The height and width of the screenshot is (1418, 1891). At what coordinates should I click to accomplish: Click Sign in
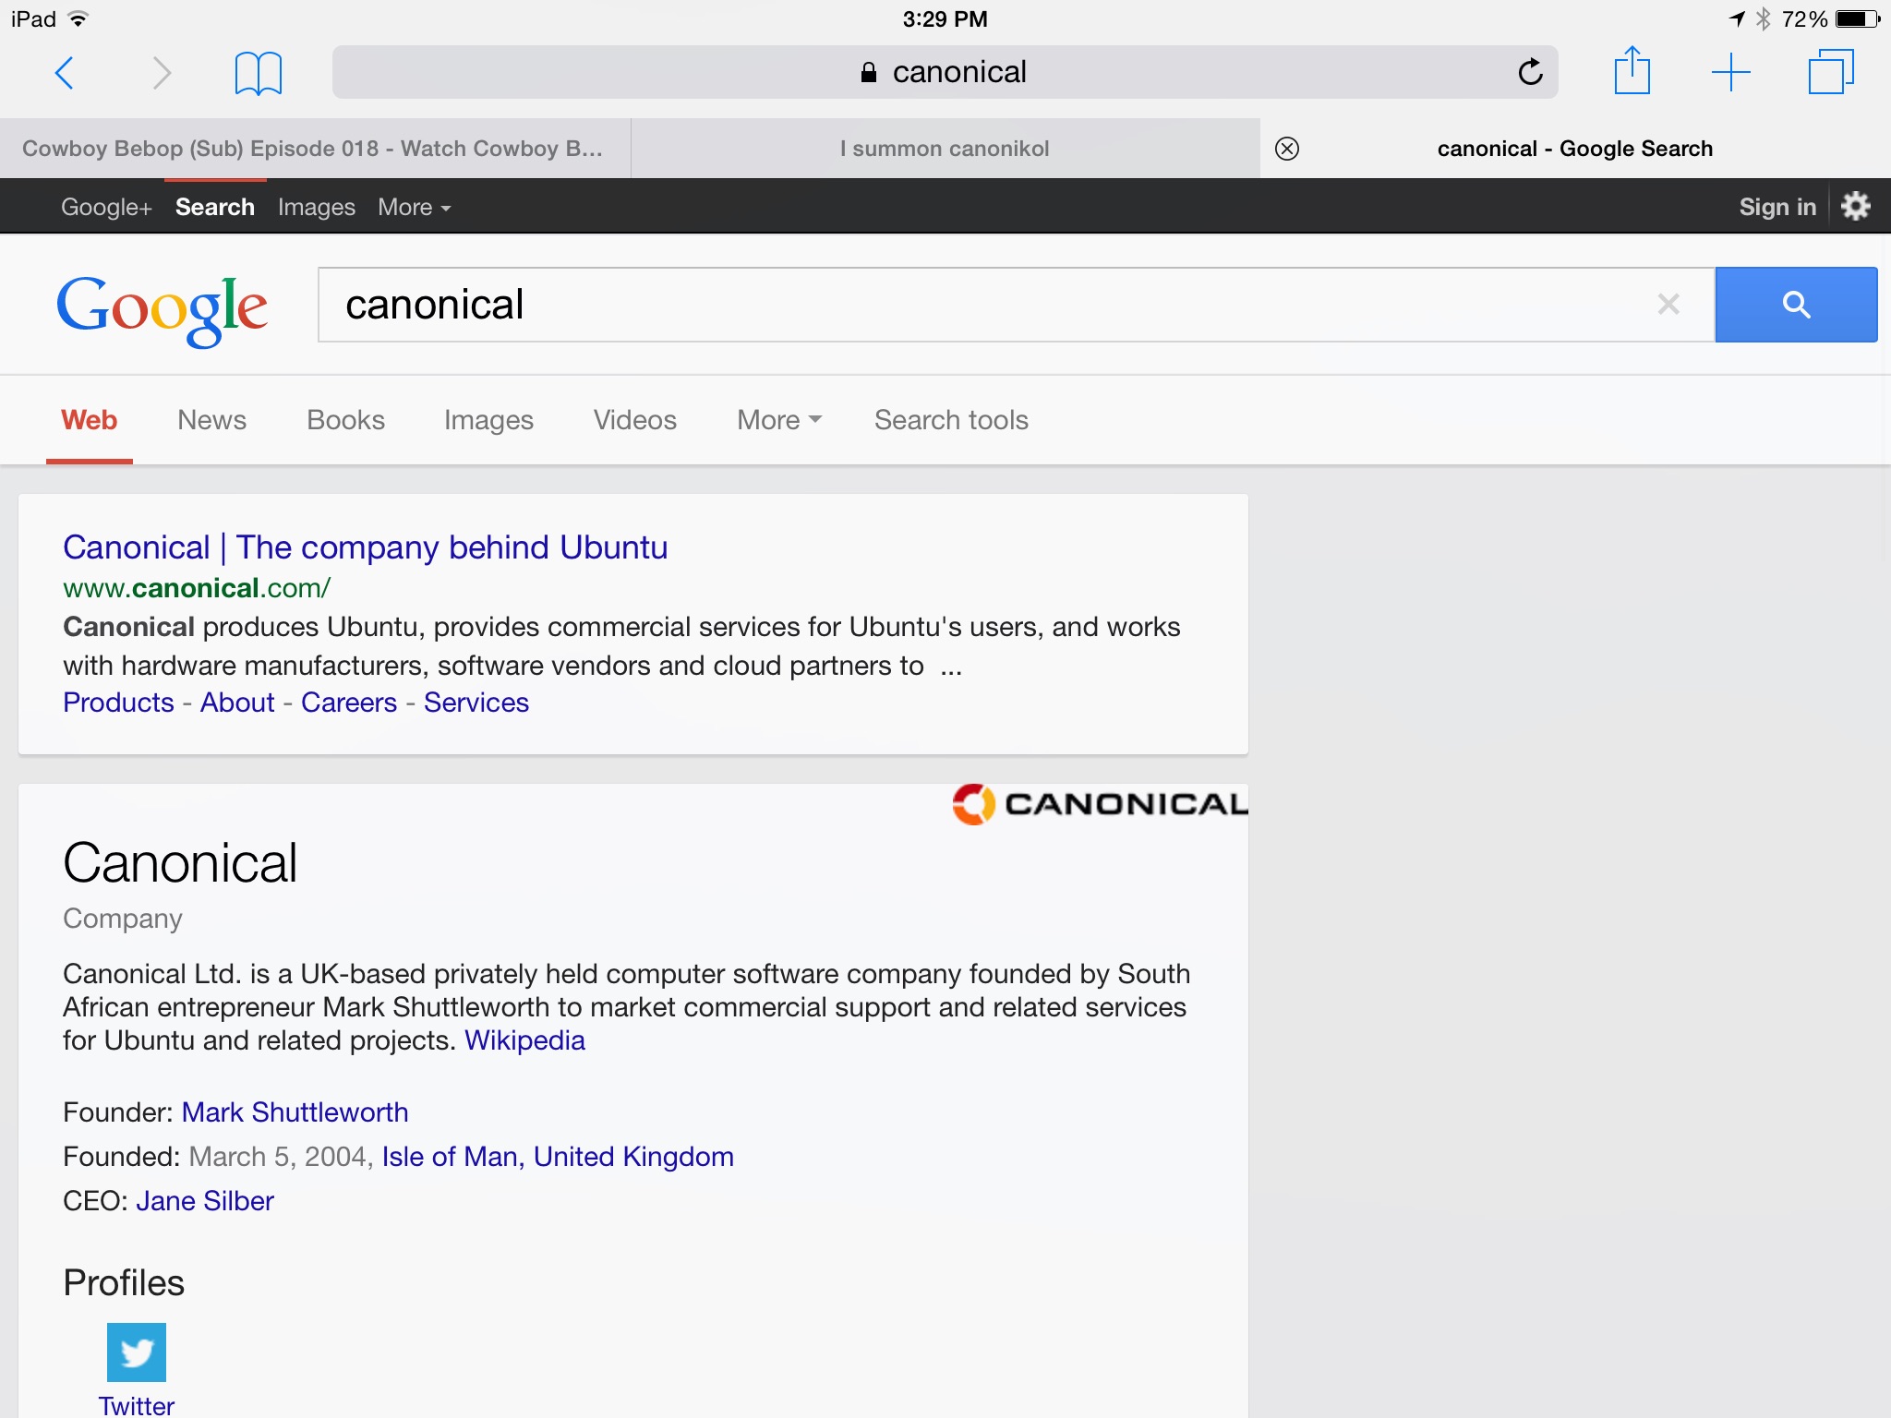(1777, 207)
